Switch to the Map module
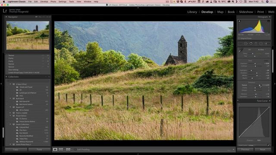Screen dimensions: 276x155 pos(220,12)
